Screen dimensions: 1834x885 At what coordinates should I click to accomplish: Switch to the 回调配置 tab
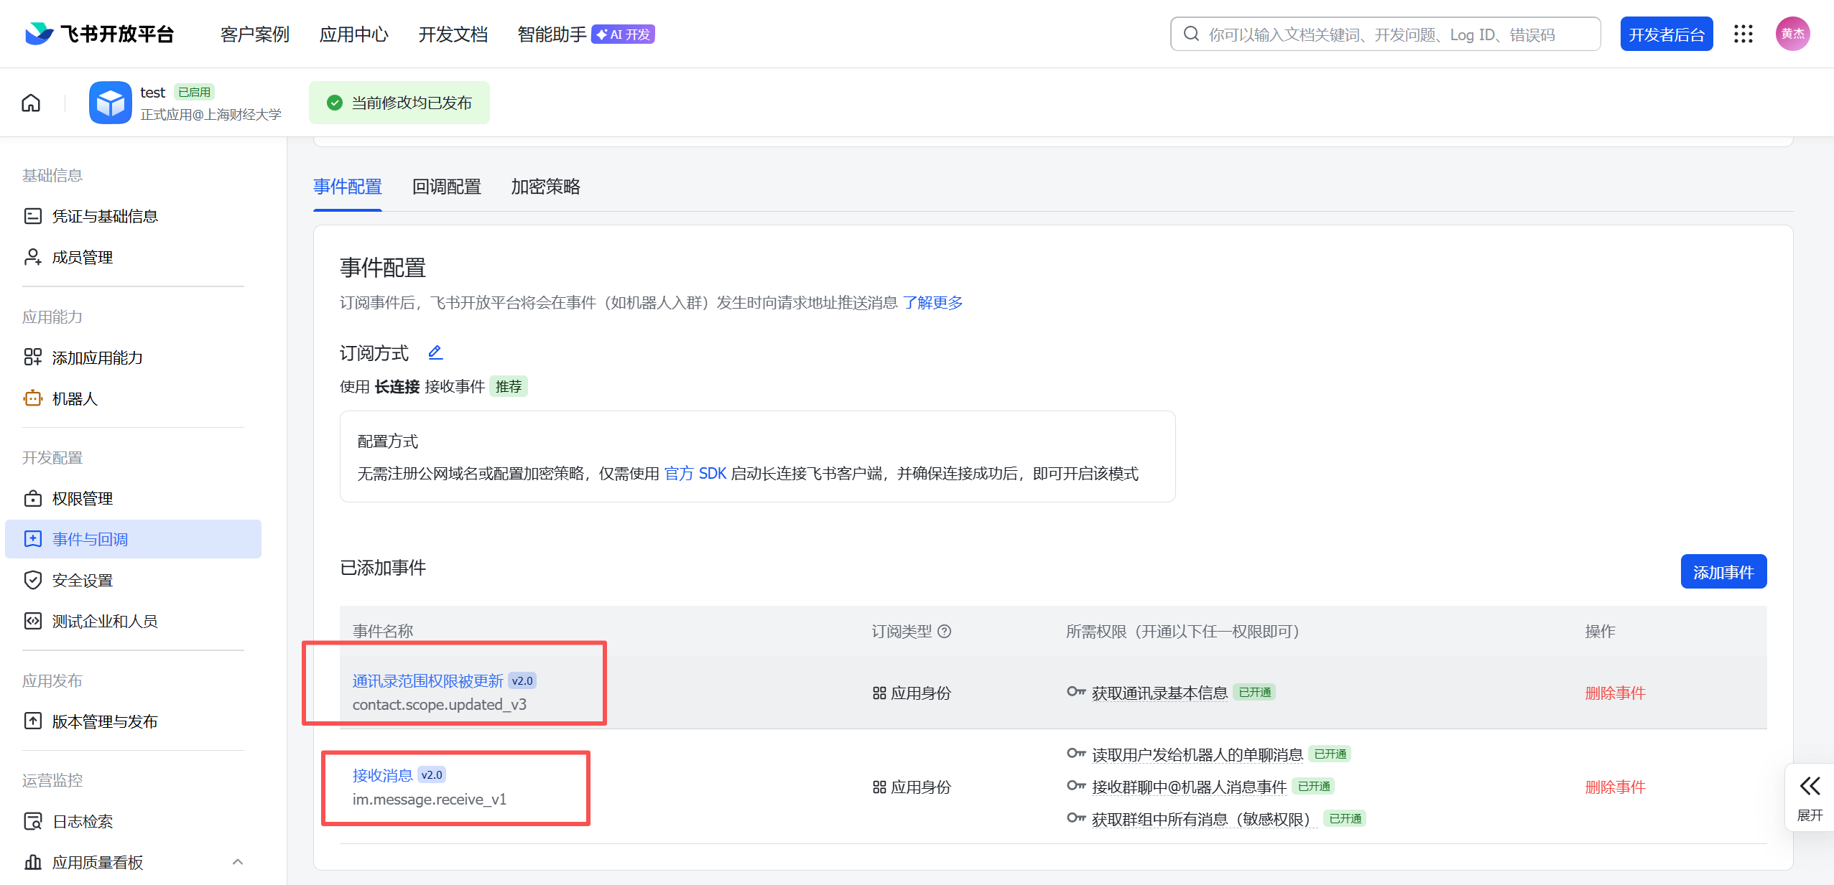pyautogui.click(x=446, y=187)
